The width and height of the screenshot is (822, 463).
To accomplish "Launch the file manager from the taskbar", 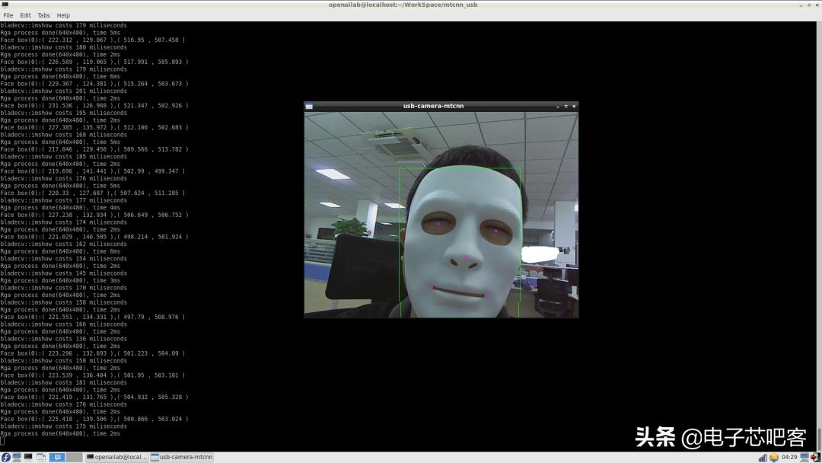I will point(17,457).
